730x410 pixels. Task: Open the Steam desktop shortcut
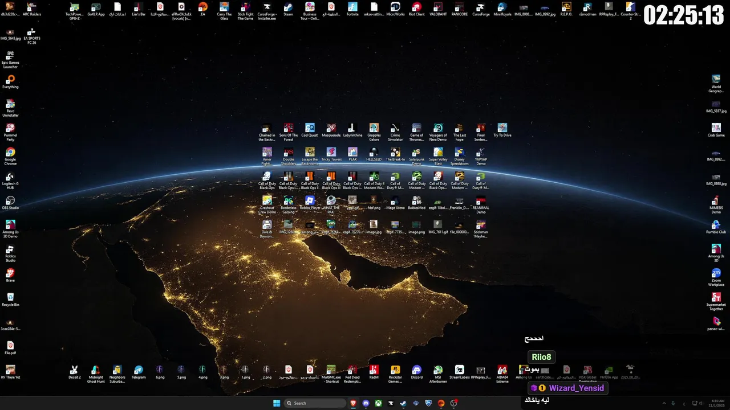coord(288,10)
